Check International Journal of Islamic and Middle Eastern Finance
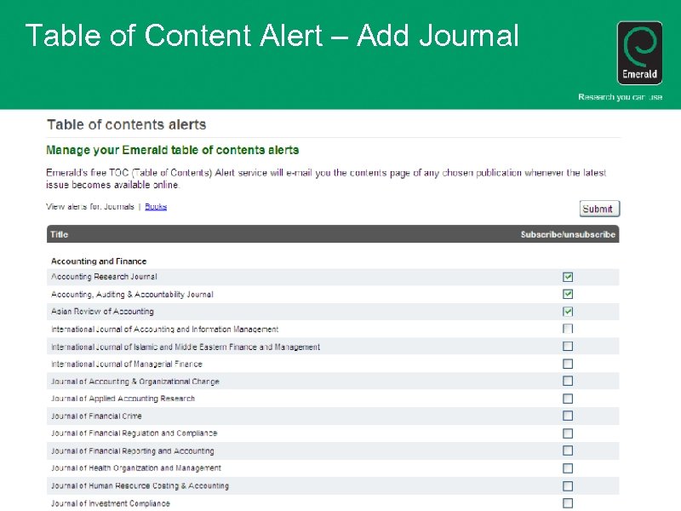681x511 pixels. click(568, 346)
